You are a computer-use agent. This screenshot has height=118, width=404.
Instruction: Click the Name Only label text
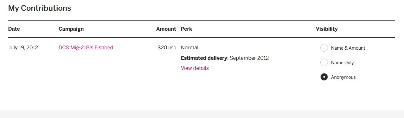coord(342,63)
